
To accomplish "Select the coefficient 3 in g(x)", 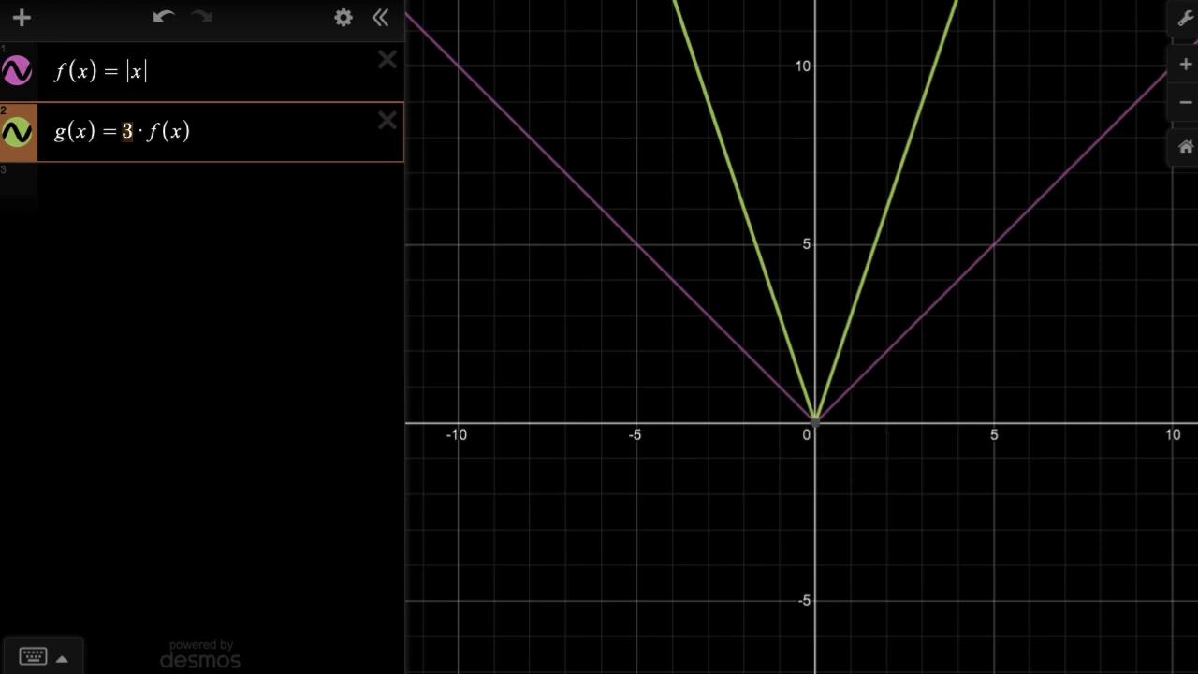I will click(127, 132).
